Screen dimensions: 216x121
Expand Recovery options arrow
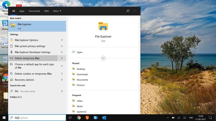tap(62, 80)
